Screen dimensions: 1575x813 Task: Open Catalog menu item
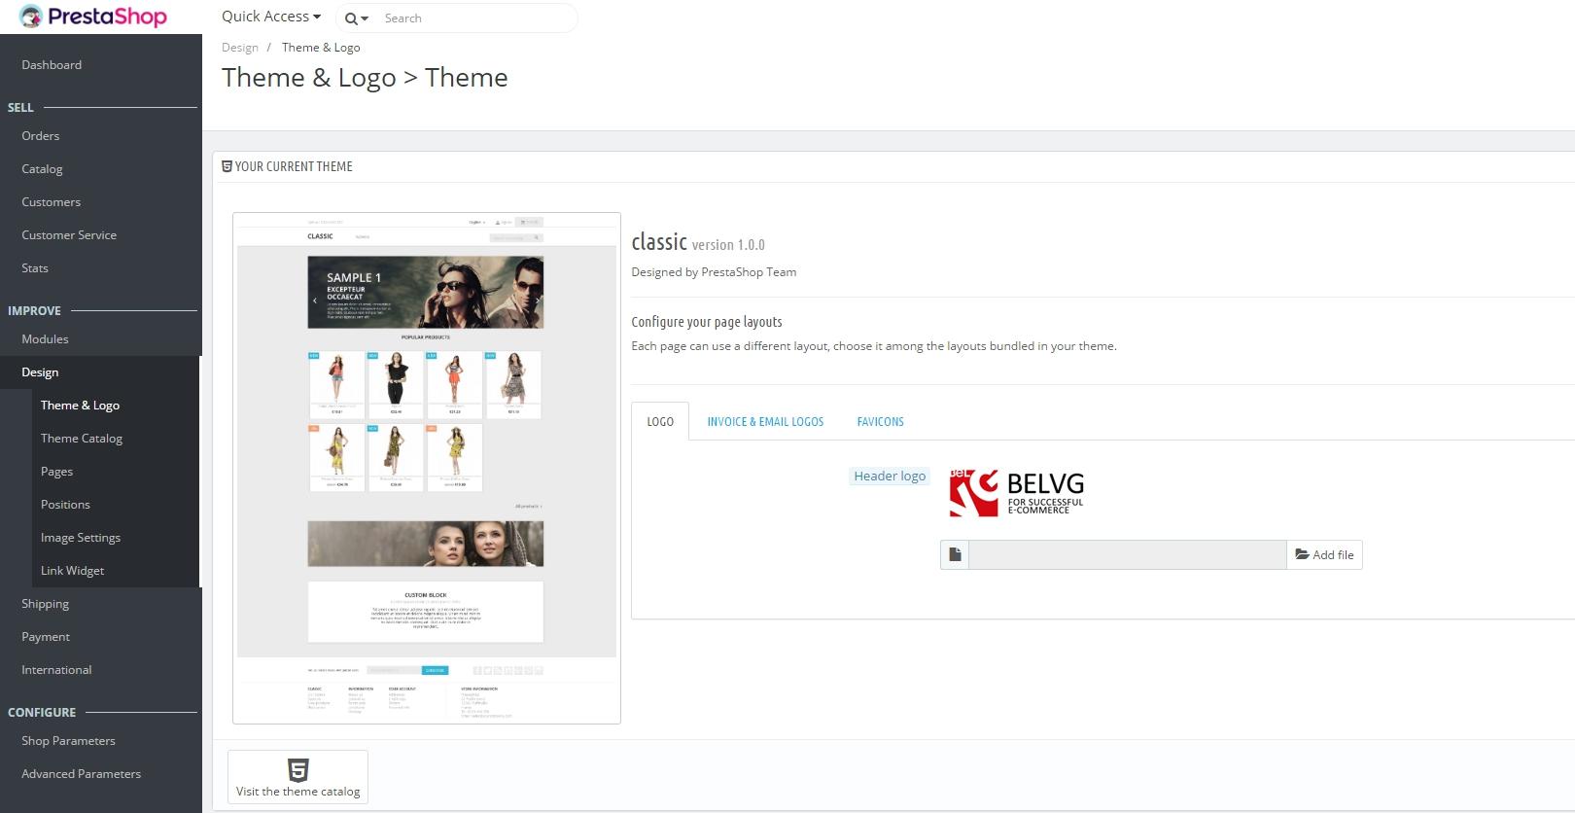42,169
